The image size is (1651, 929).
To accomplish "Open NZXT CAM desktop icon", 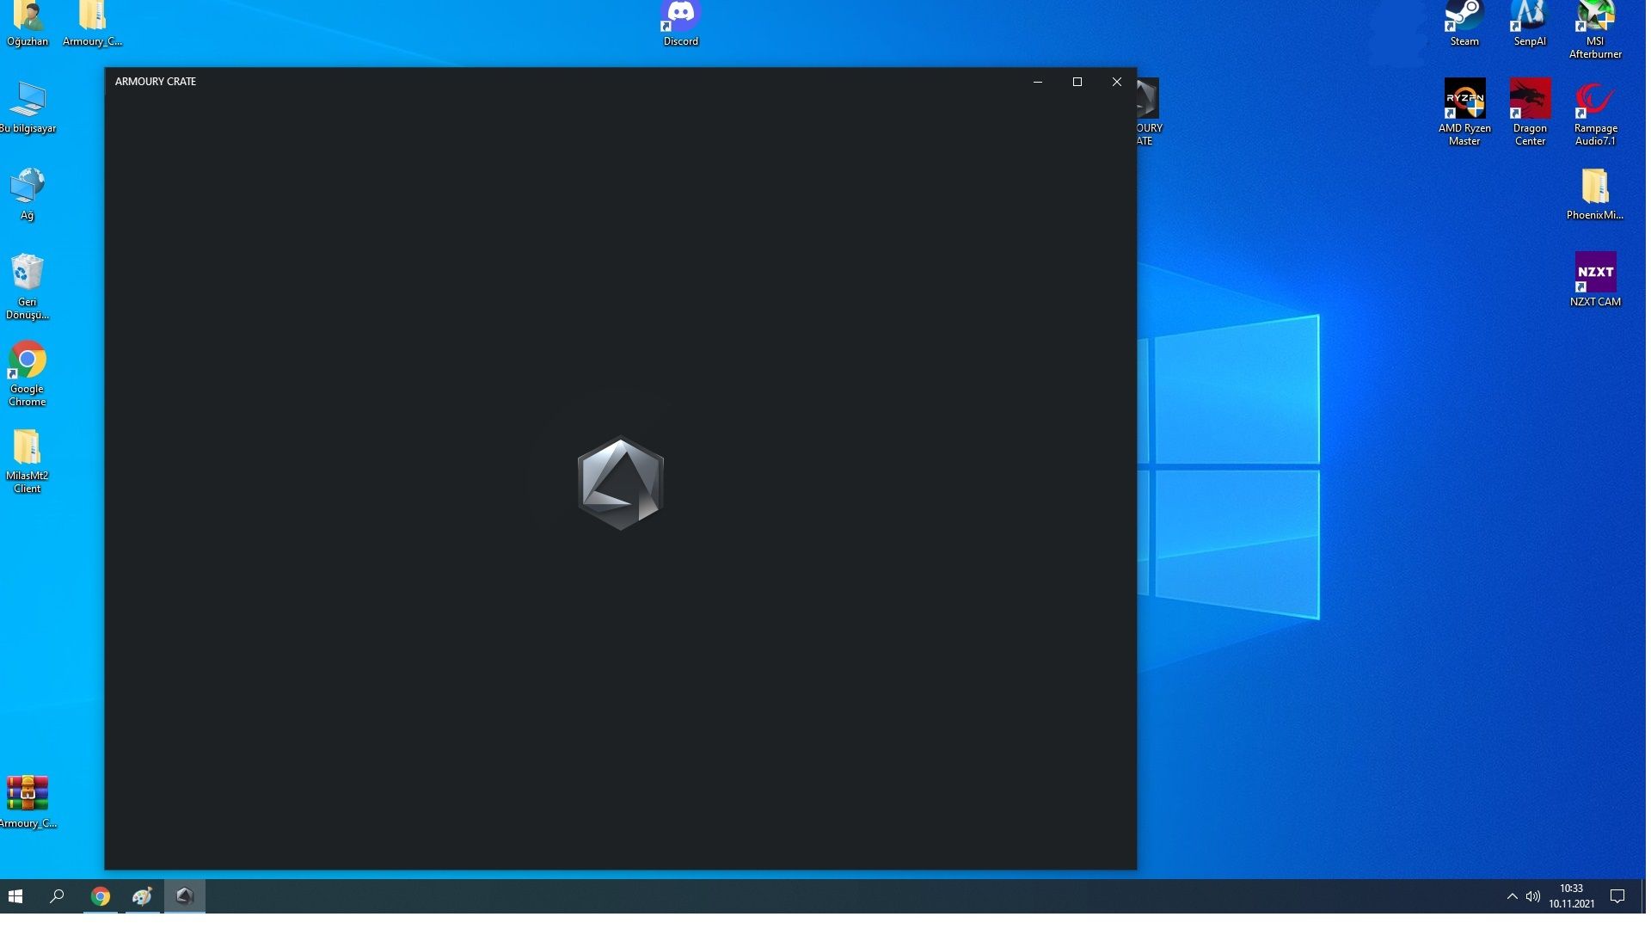I will coord(1594,274).
